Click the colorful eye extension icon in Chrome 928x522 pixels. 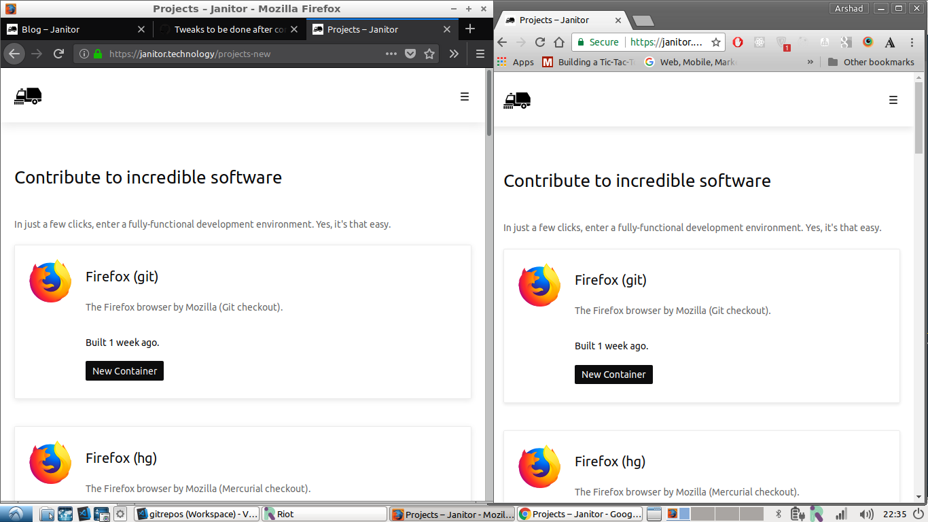coord(868,42)
